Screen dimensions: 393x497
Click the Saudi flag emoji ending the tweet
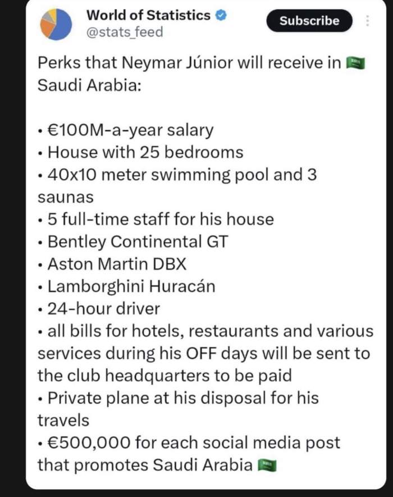(267, 465)
